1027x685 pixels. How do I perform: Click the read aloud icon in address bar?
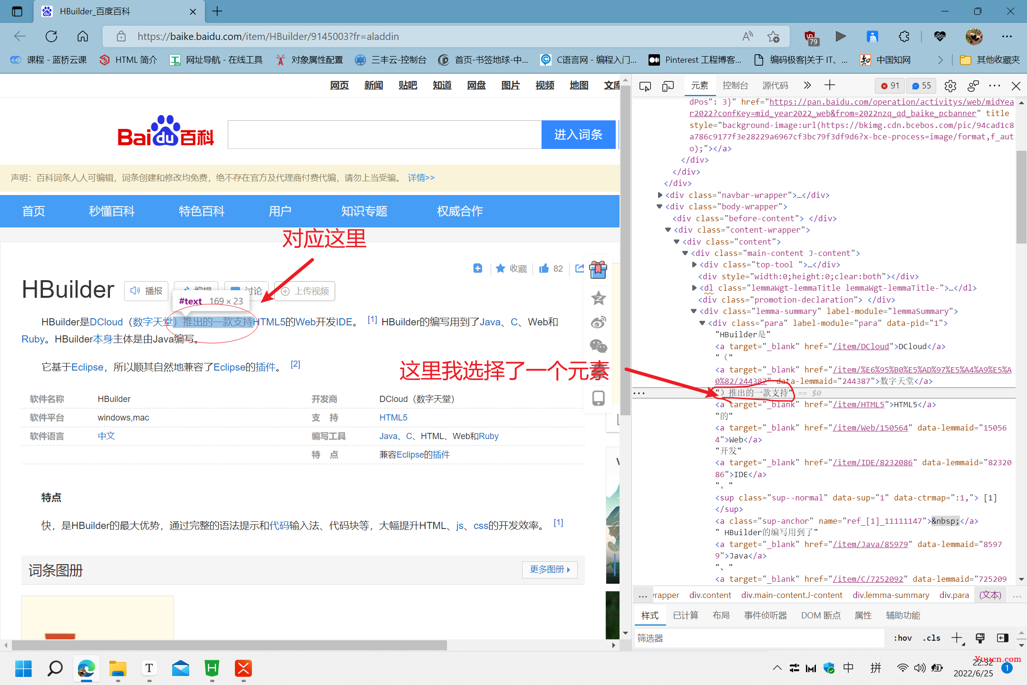(747, 36)
